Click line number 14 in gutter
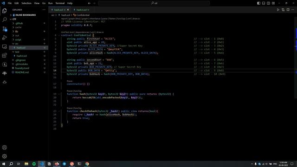This screenshot has width=297, height=167. point(55,71)
